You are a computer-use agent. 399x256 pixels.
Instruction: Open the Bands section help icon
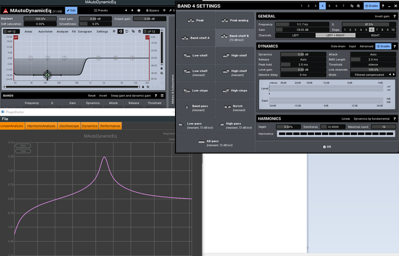[156, 96]
